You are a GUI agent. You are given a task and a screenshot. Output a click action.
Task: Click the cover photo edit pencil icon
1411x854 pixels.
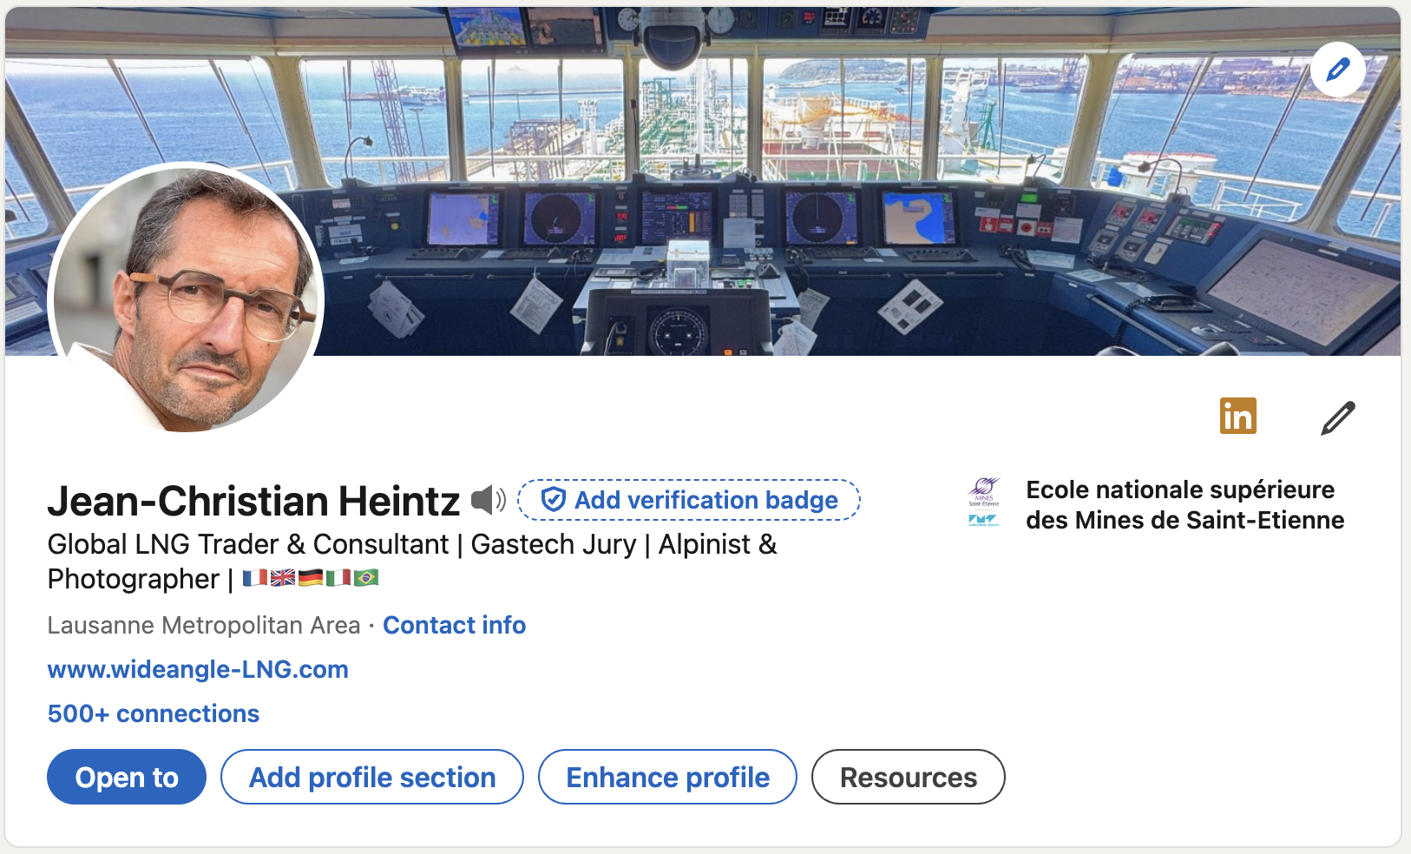click(x=1337, y=69)
